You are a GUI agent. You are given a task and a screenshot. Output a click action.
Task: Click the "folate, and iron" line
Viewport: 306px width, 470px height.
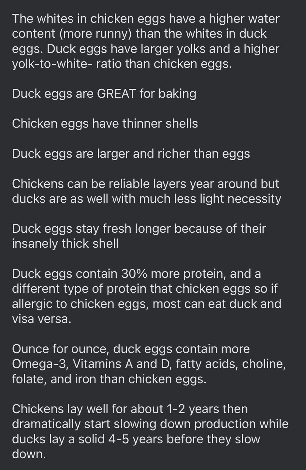tap(109, 379)
